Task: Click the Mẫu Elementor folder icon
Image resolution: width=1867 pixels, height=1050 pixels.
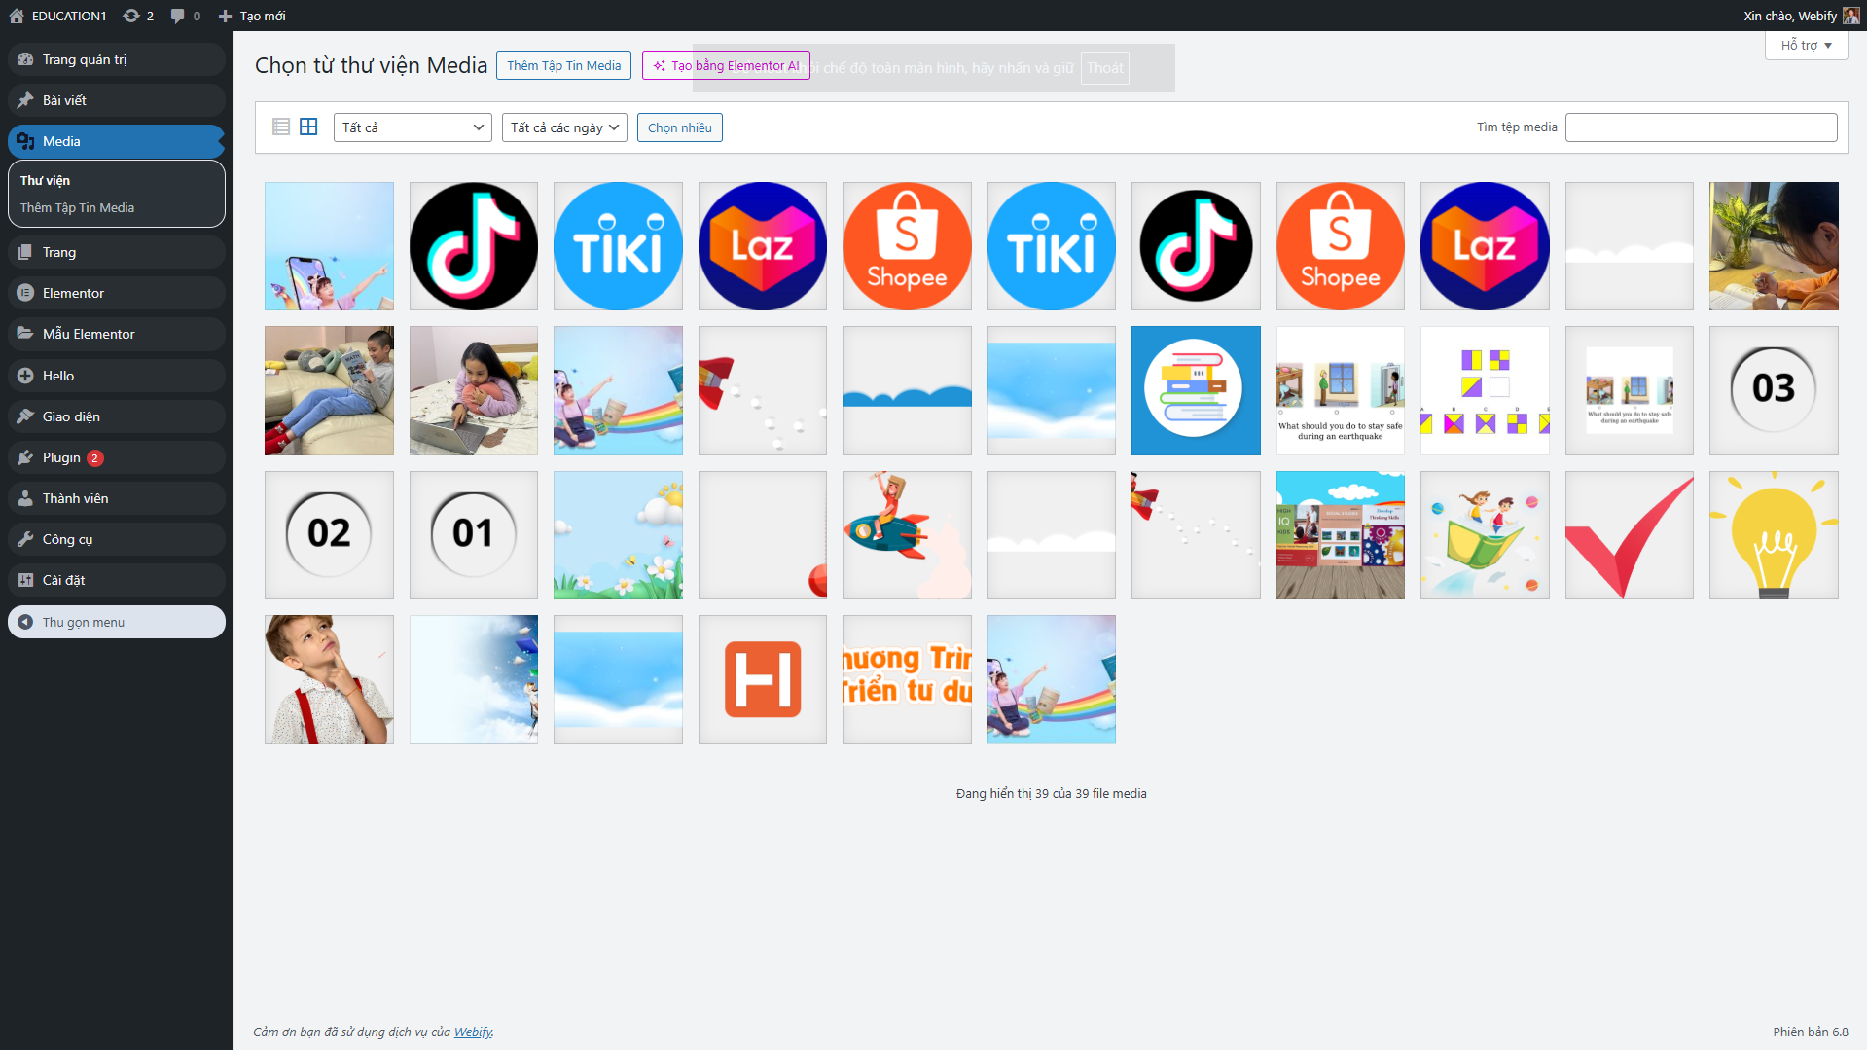Action: point(25,334)
